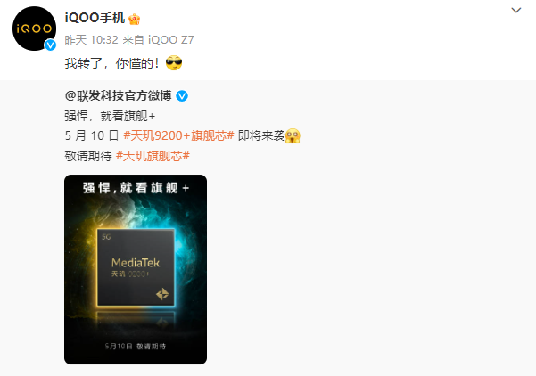The width and height of the screenshot is (536, 376).
Task: Click the poster headline 强悍,就看旗舰+
Action: (136, 188)
